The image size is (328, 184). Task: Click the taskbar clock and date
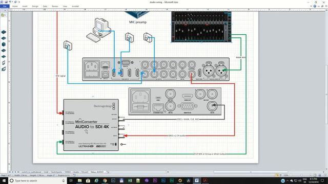click(x=313, y=180)
